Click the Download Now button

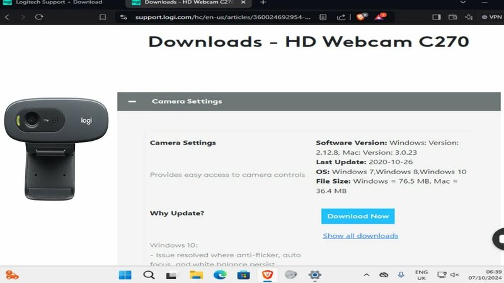[x=358, y=216]
